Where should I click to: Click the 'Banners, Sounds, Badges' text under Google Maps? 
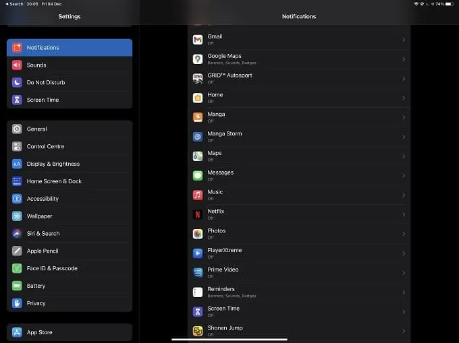click(x=232, y=63)
